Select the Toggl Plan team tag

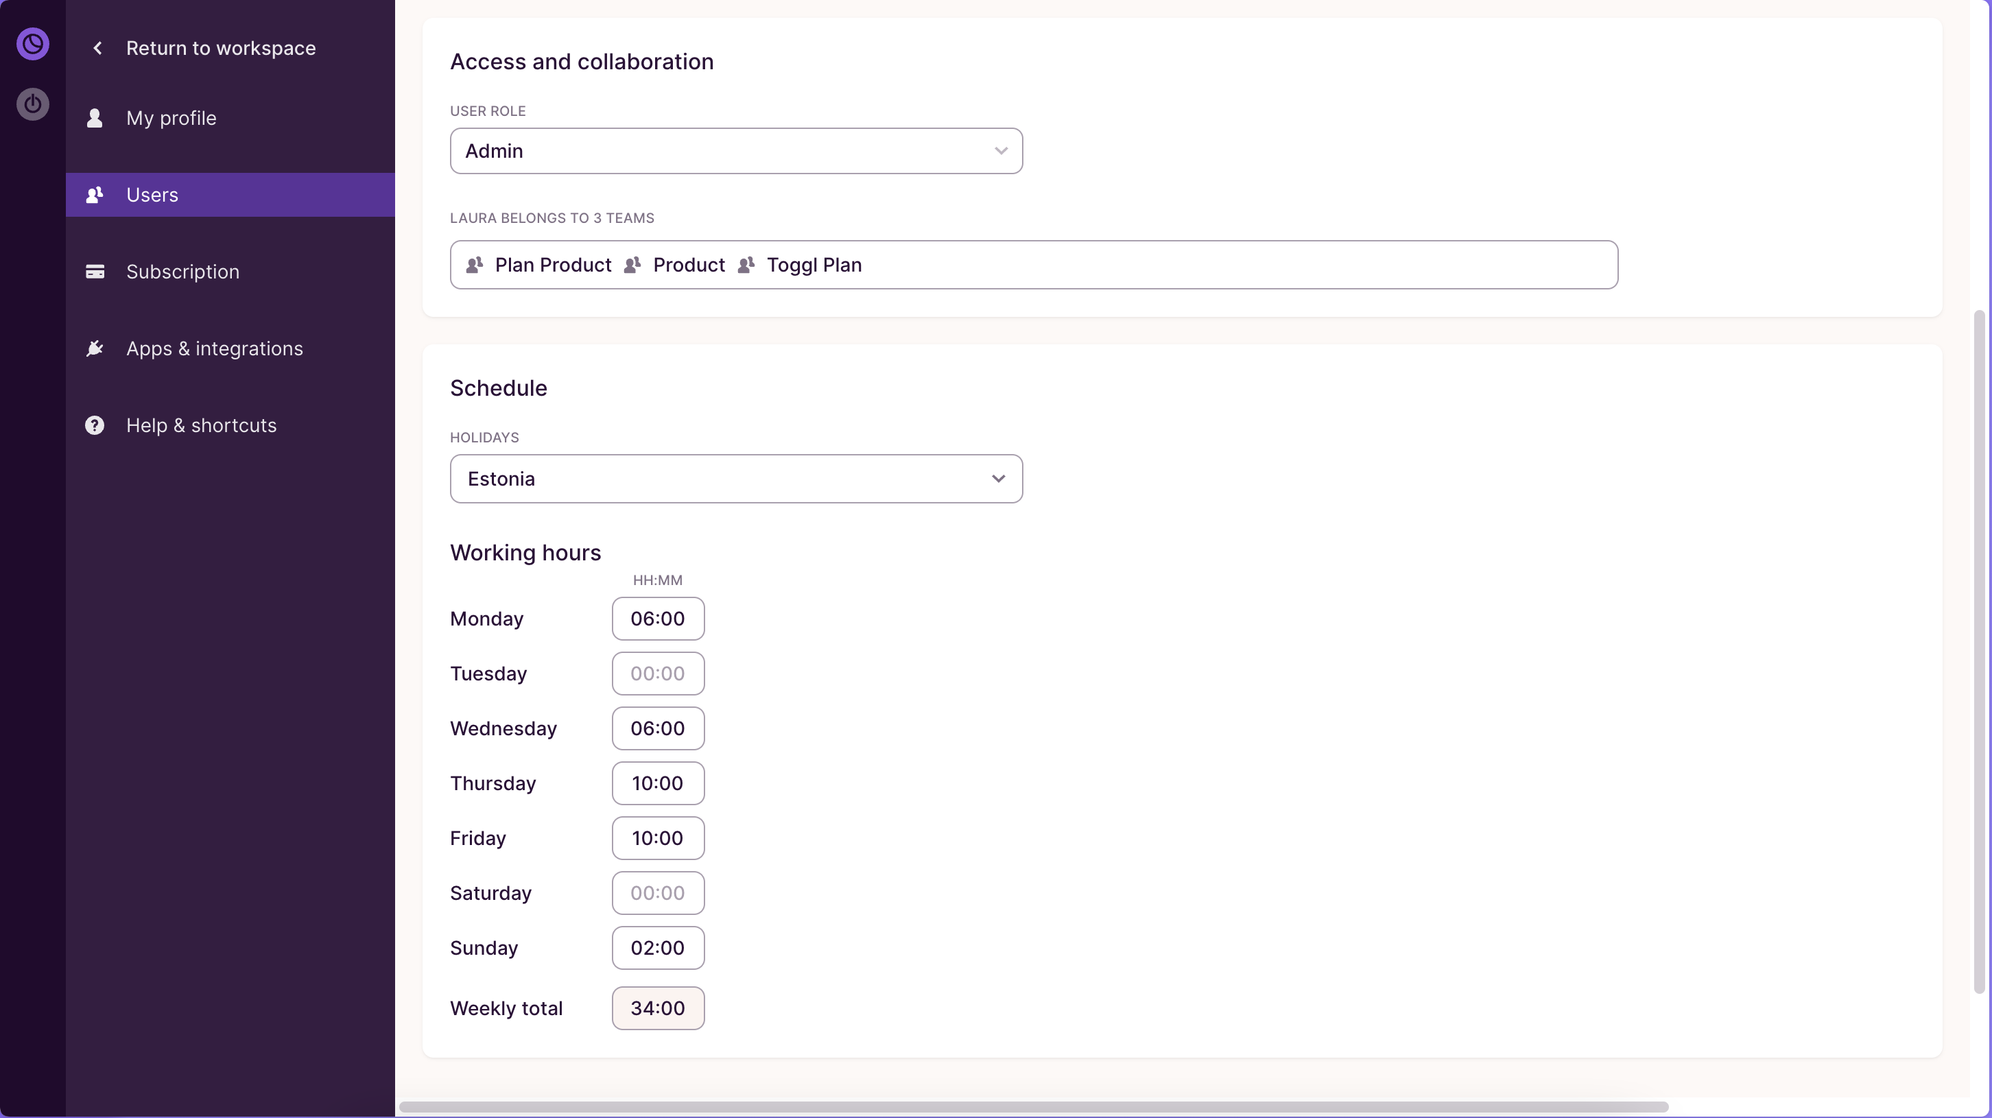point(814,265)
